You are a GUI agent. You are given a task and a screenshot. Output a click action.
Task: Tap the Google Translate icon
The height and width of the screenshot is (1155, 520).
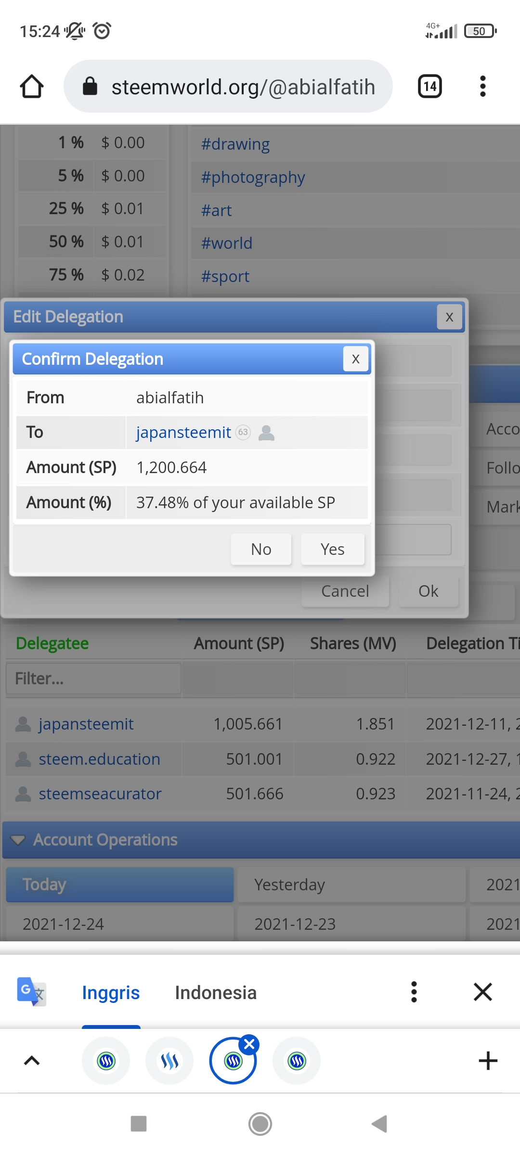coord(32,992)
